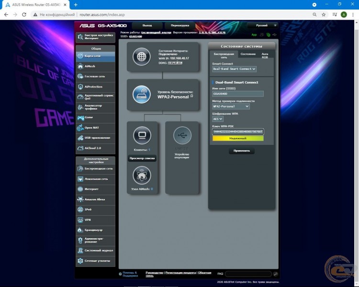Click the Reboot (Перезагрузка) button

tap(180, 26)
